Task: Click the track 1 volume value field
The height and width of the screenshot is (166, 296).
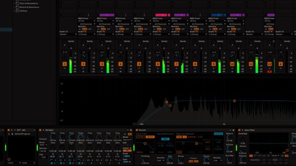Action: [x=65, y=52]
